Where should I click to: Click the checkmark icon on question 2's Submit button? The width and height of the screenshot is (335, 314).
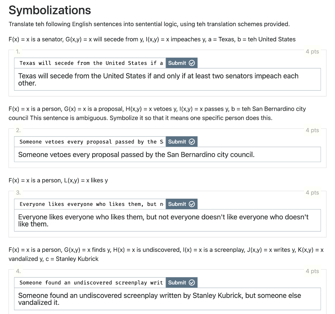191,141
